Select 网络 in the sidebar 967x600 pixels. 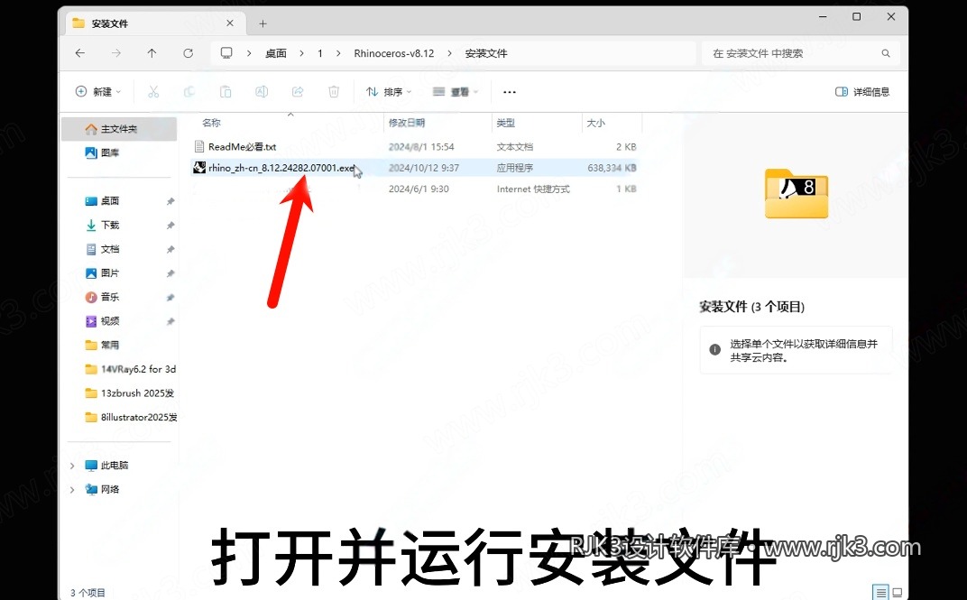(110, 490)
